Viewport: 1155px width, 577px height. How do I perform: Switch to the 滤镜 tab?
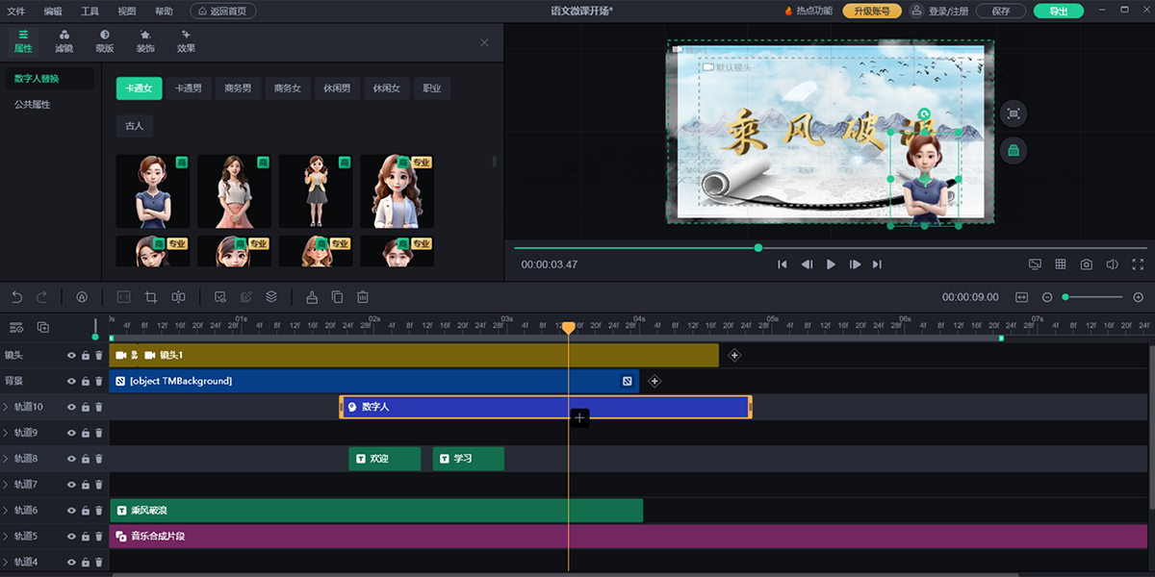click(x=64, y=40)
